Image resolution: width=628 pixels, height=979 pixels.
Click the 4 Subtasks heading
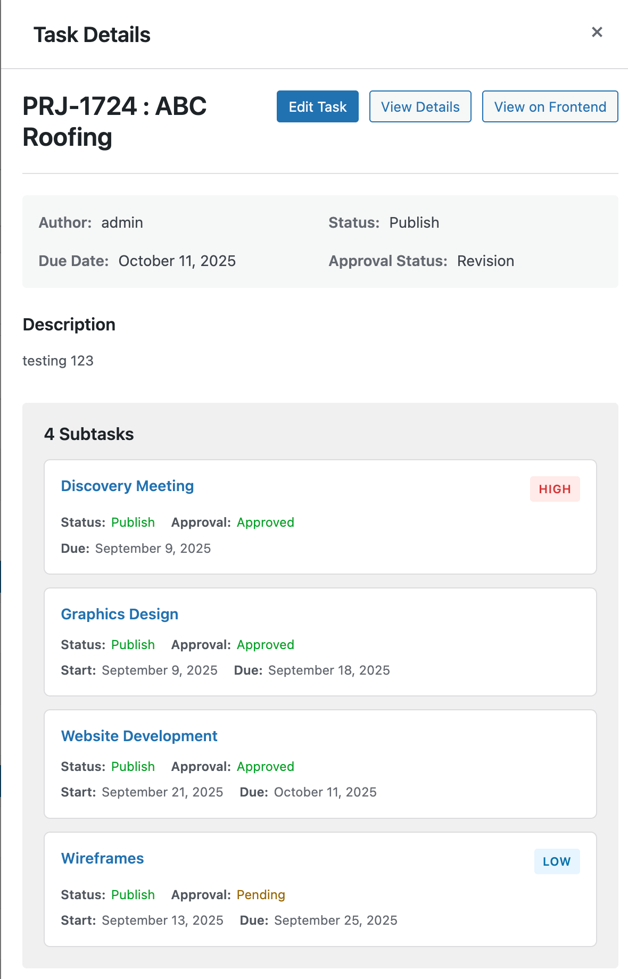tap(89, 434)
